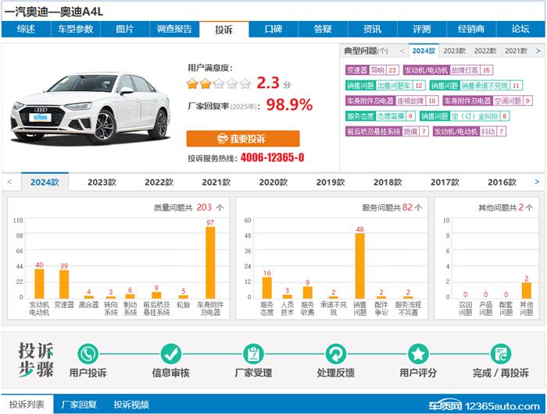The image size is (547, 414).
Task: Open the 综述 tab
Action: [x=26, y=30]
